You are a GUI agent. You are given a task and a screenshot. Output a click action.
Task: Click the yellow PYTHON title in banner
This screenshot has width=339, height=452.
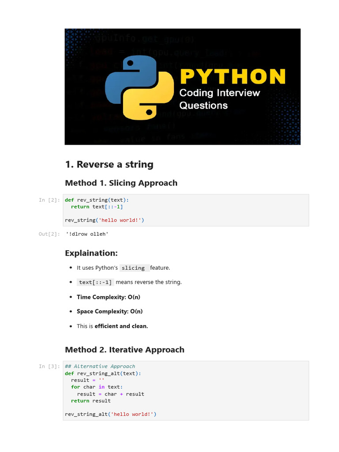[x=232, y=76]
